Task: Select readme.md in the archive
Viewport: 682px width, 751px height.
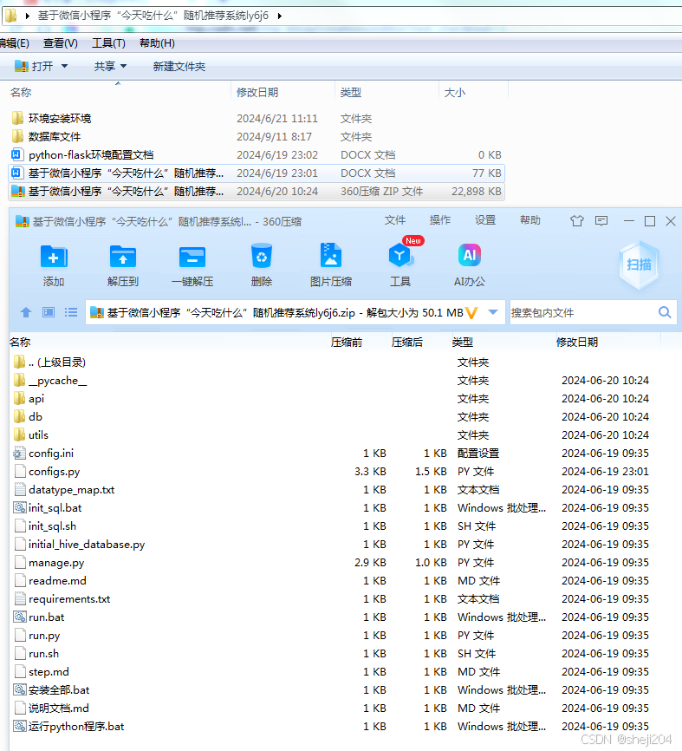Action: tap(335, 580)
